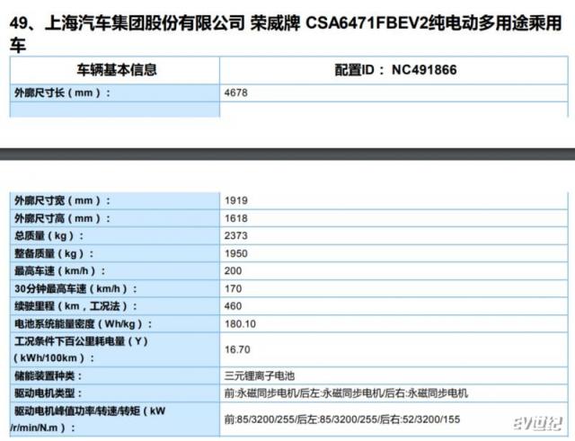
Task: Click the curb weight value 1950
Action: point(236,253)
